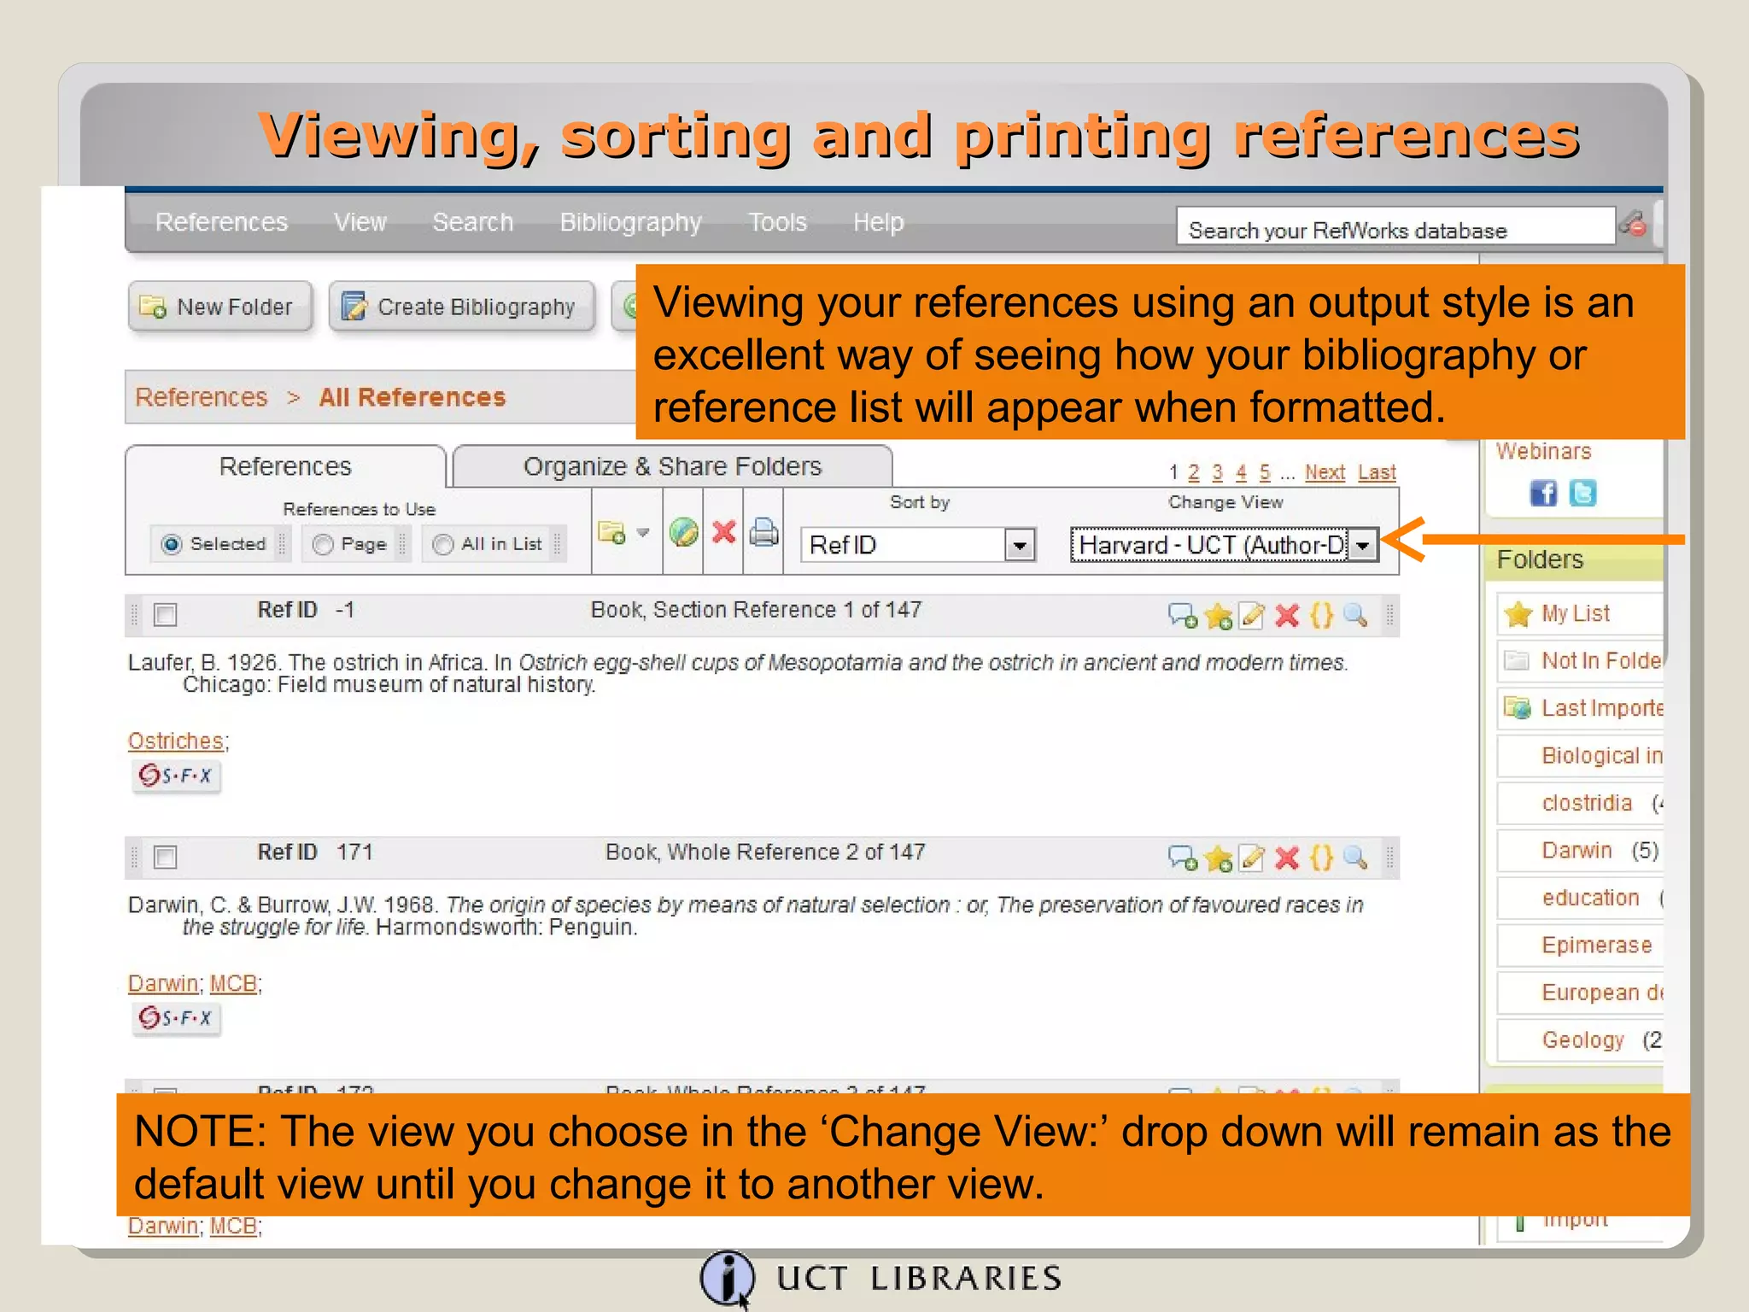Open the education folder in sidebar

pyautogui.click(x=1590, y=898)
